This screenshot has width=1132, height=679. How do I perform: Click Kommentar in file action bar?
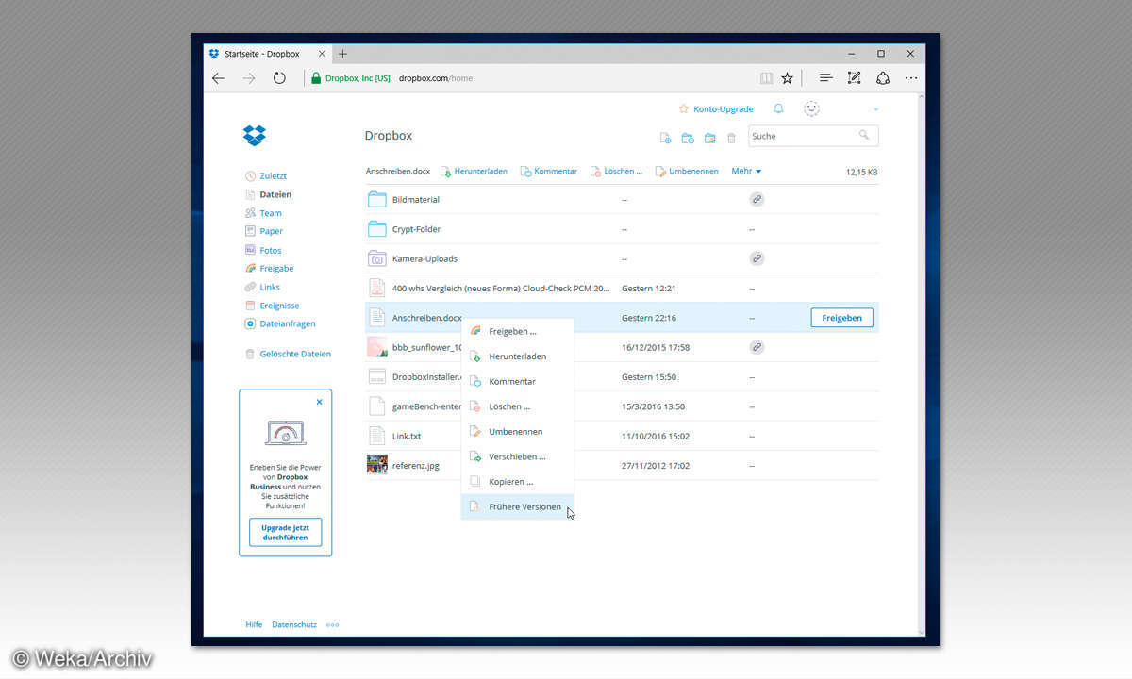pyautogui.click(x=549, y=172)
